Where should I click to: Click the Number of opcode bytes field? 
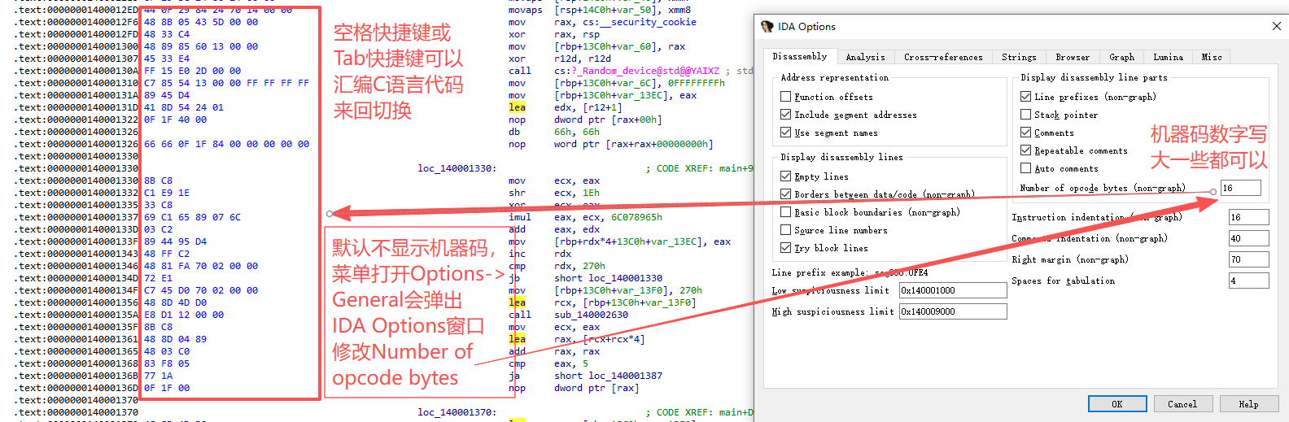point(1241,188)
